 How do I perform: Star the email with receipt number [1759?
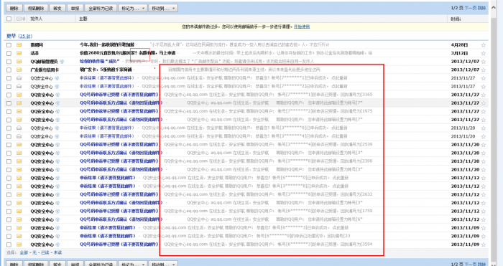pyautogui.click(x=484, y=212)
